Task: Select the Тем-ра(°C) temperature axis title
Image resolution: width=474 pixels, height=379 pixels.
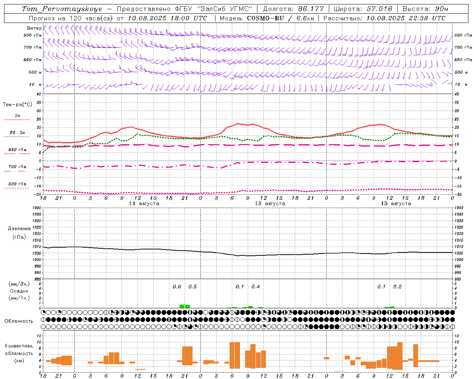Action: pos(17,105)
